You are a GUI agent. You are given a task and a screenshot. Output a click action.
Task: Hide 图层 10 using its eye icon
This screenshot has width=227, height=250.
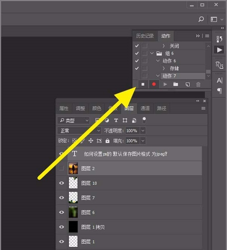pyautogui.click(x=62, y=183)
